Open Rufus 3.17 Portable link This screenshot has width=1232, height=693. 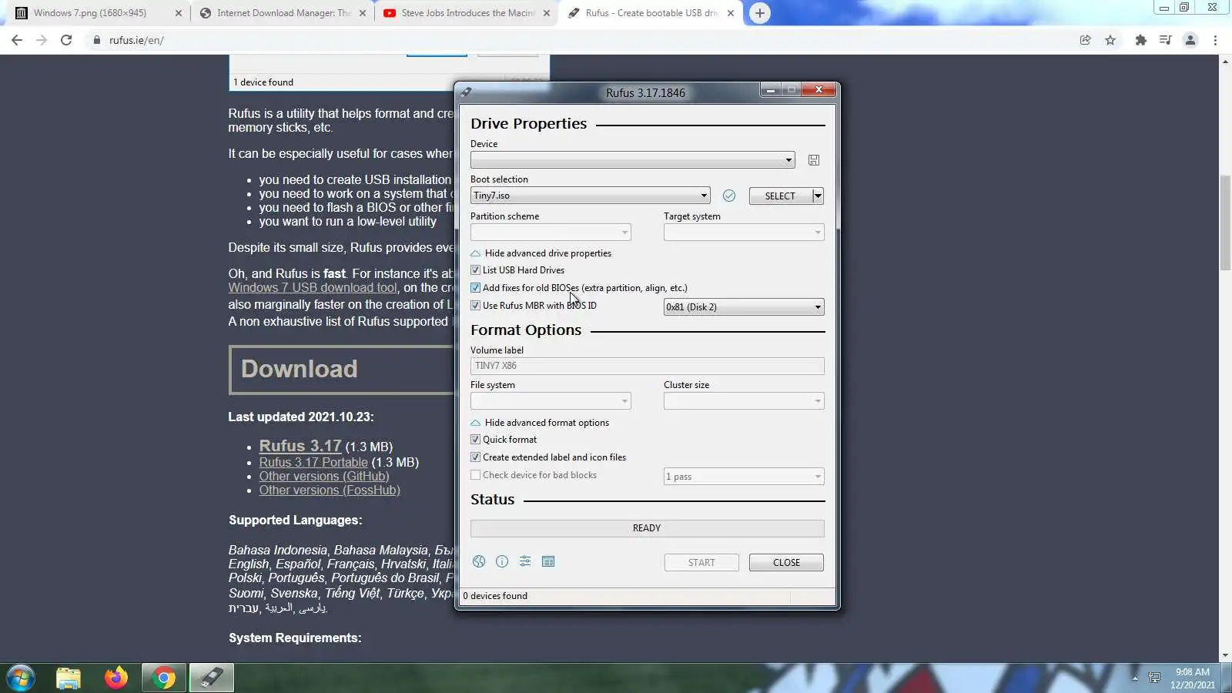(313, 462)
